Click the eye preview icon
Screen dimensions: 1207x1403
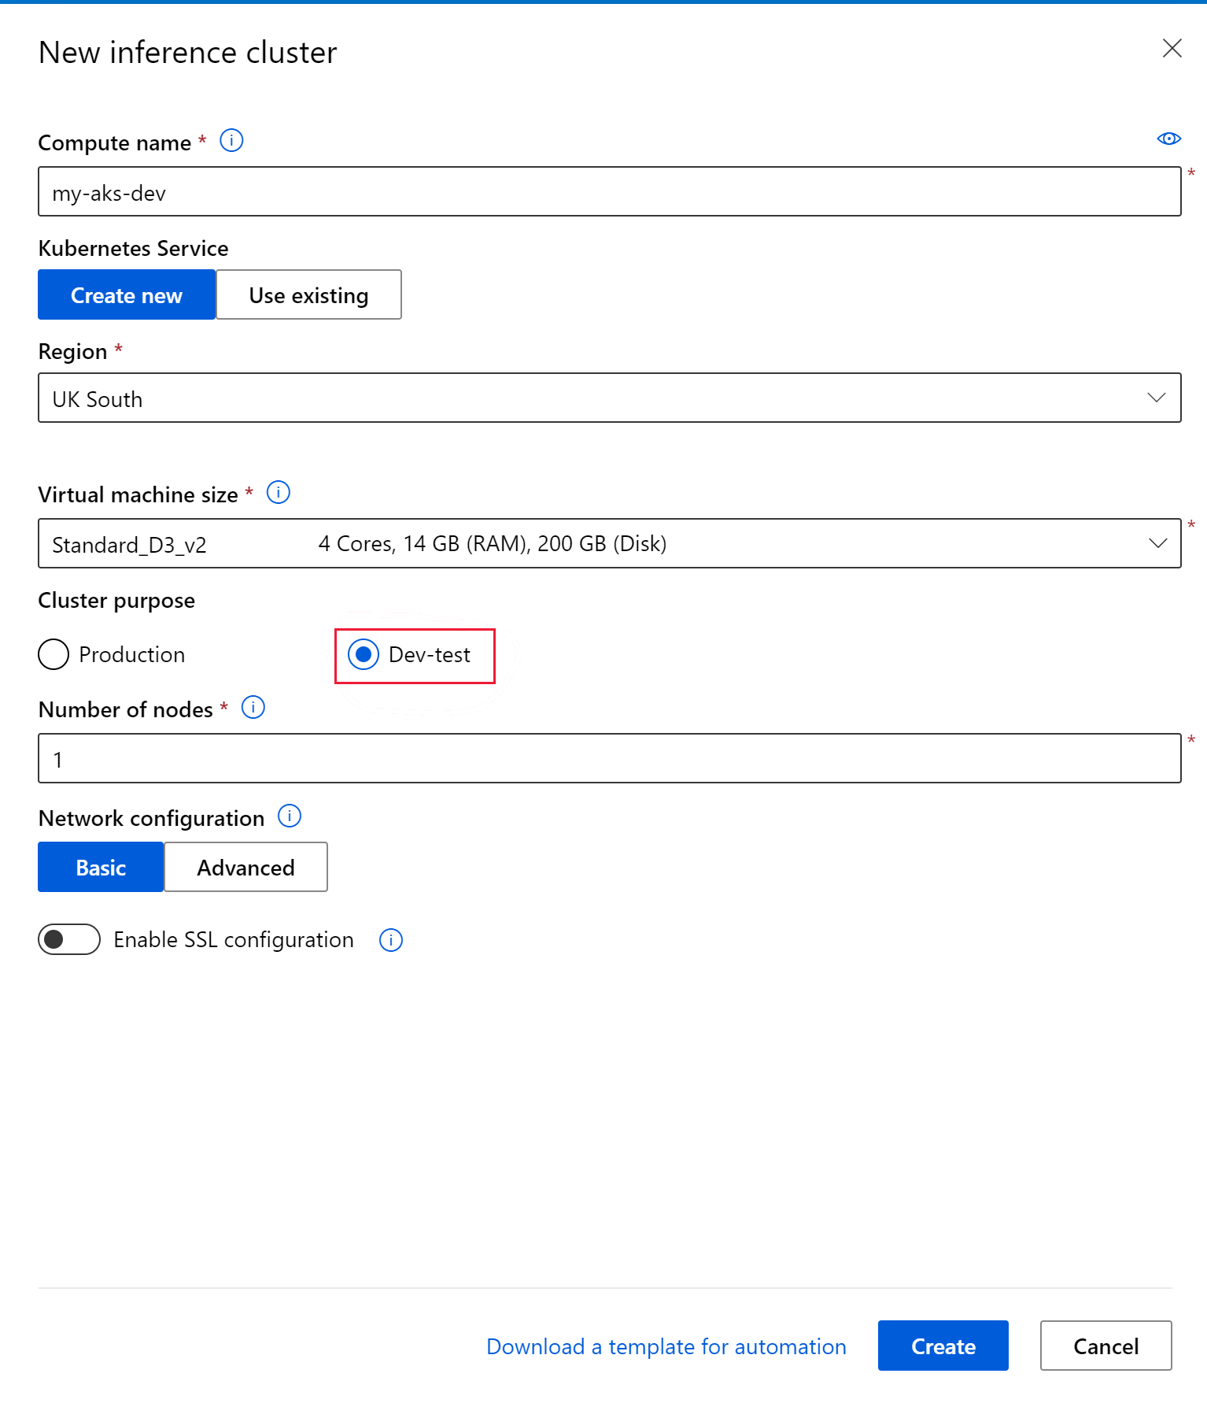pos(1168,139)
